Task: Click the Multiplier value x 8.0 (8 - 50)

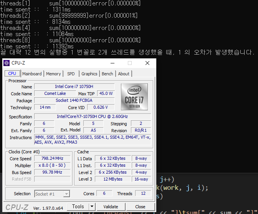Action: (52, 165)
